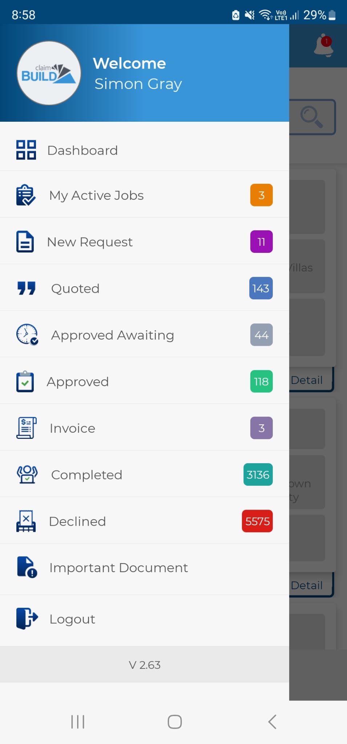Select the Quoted menu label
Image resolution: width=347 pixels, height=744 pixels.
click(x=75, y=288)
